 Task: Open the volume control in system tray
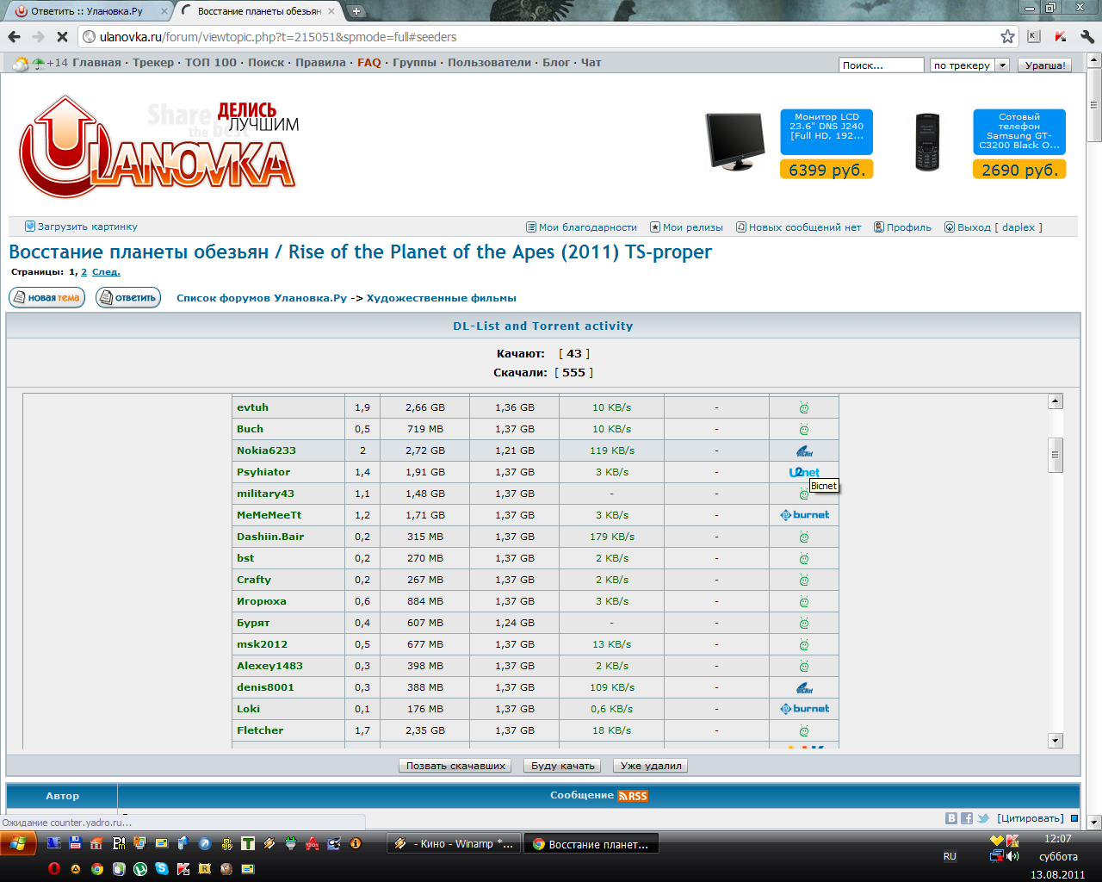point(1013,856)
